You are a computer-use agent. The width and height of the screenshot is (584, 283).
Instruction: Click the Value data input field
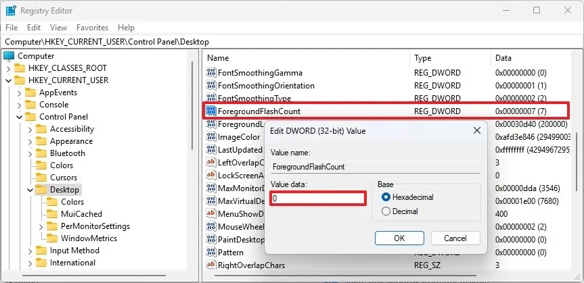[x=318, y=199]
